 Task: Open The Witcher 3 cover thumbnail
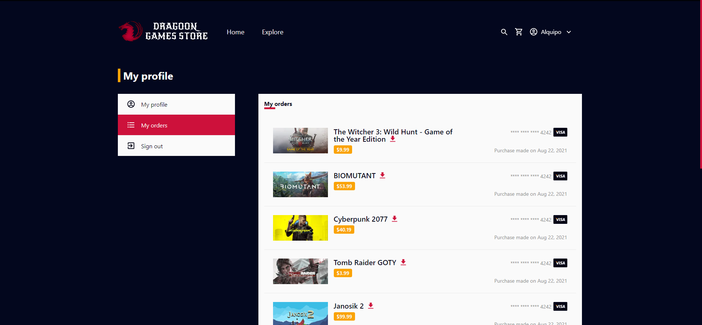[300, 141]
